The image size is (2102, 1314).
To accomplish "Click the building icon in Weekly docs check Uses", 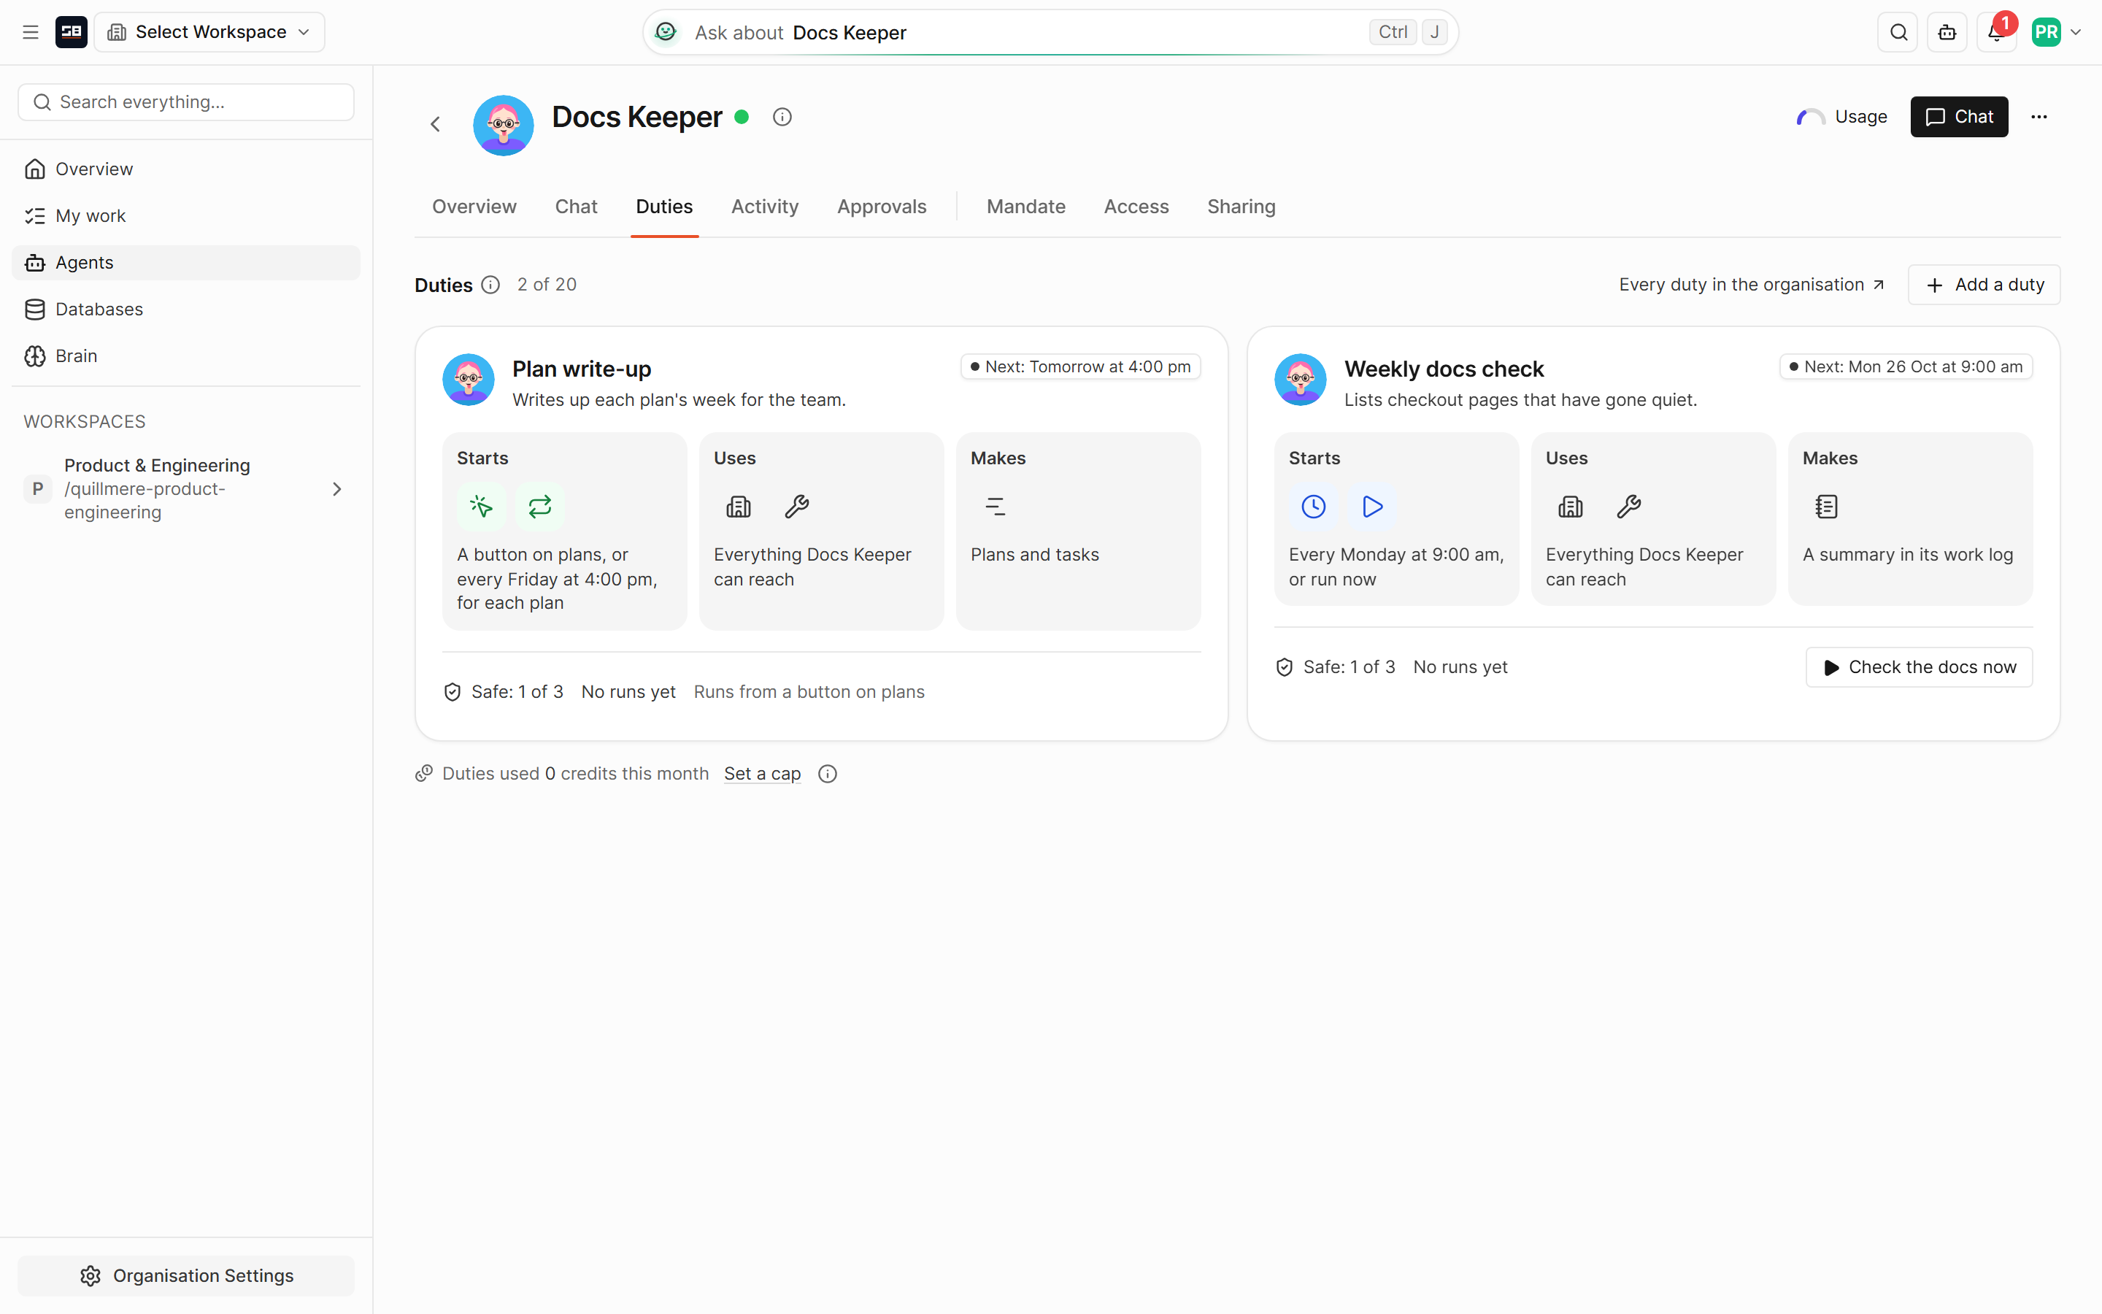I will pyautogui.click(x=1571, y=507).
